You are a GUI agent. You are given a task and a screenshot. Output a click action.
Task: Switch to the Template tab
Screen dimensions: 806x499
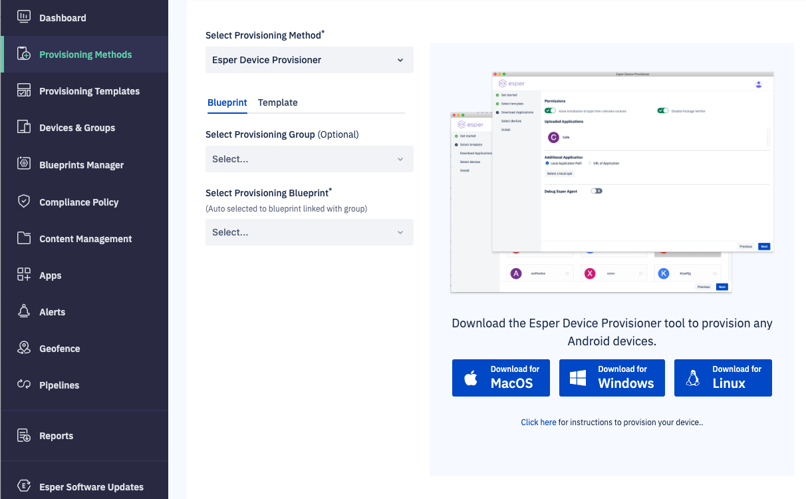(277, 102)
